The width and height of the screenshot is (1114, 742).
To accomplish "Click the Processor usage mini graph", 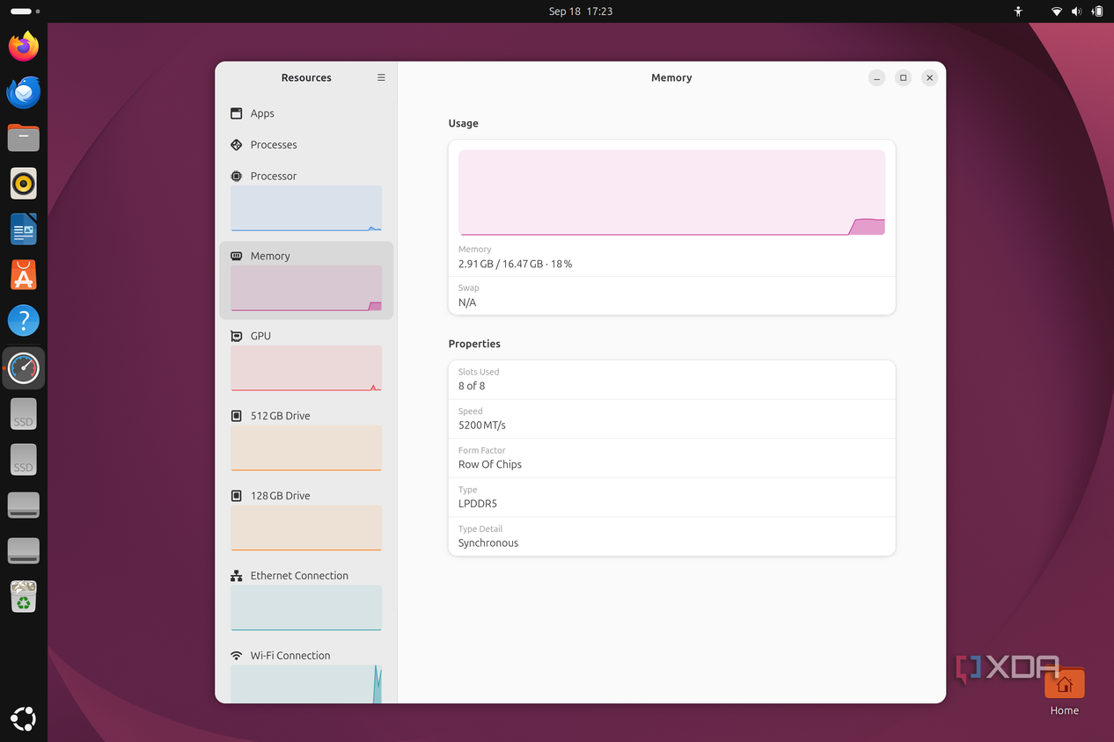I will [x=306, y=208].
